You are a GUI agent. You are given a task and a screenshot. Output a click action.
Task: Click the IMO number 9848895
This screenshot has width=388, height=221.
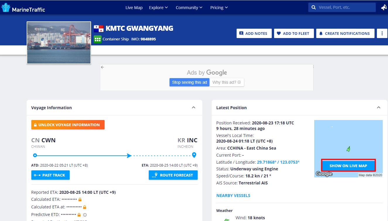pyautogui.click(x=148, y=39)
